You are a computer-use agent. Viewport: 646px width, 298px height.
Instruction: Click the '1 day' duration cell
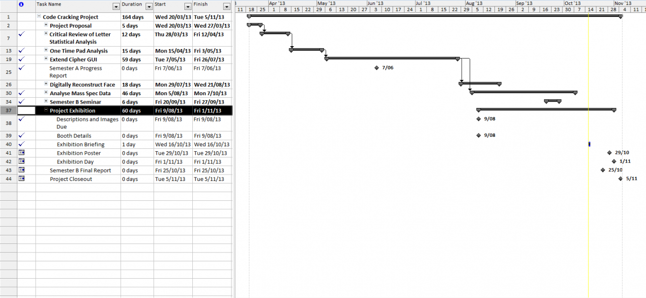[137, 145]
